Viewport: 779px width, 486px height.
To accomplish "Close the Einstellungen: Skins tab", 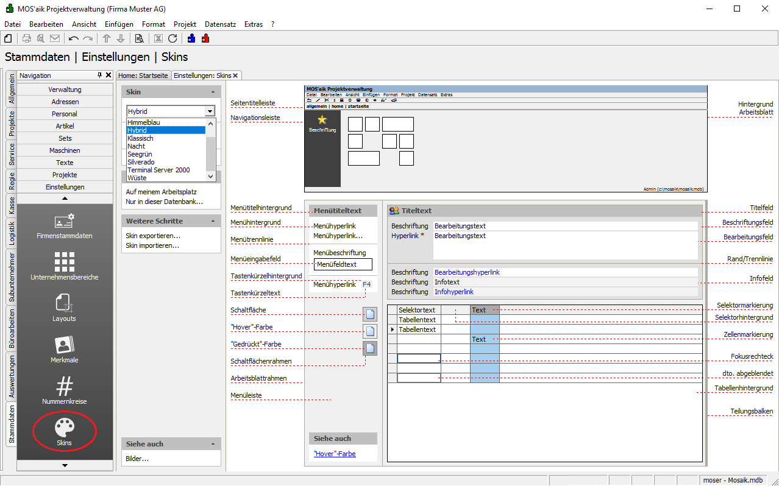I will point(235,76).
